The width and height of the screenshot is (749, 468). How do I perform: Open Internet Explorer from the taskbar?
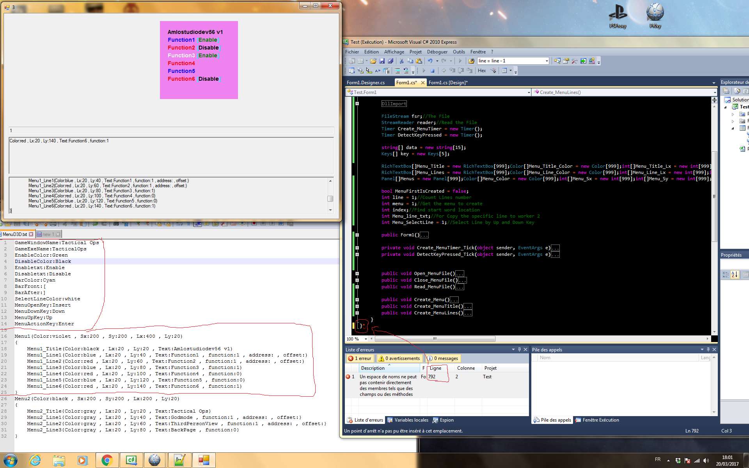click(x=35, y=460)
